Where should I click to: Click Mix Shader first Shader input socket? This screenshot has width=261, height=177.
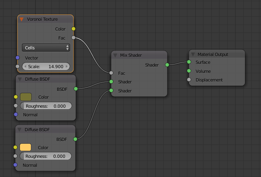[x=112, y=81]
